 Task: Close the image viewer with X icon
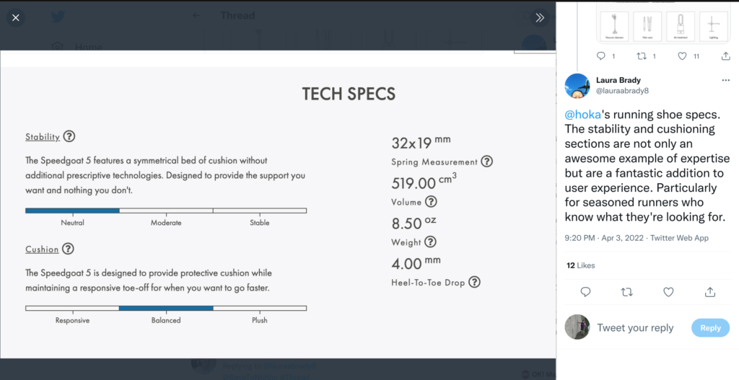(16, 18)
